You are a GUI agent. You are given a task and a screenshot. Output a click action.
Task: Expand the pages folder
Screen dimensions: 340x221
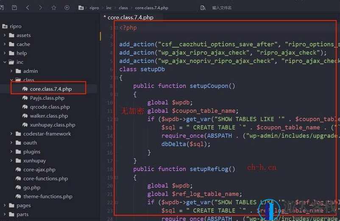tap(5, 205)
